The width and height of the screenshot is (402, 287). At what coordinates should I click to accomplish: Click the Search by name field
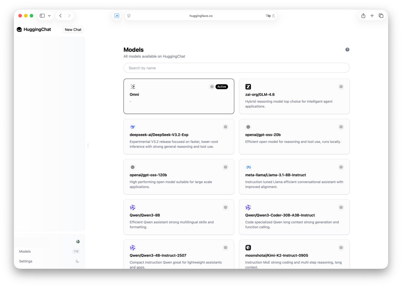click(236, 68)
